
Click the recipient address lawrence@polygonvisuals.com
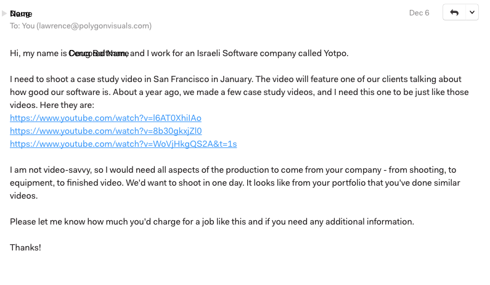tap(94, 26)
